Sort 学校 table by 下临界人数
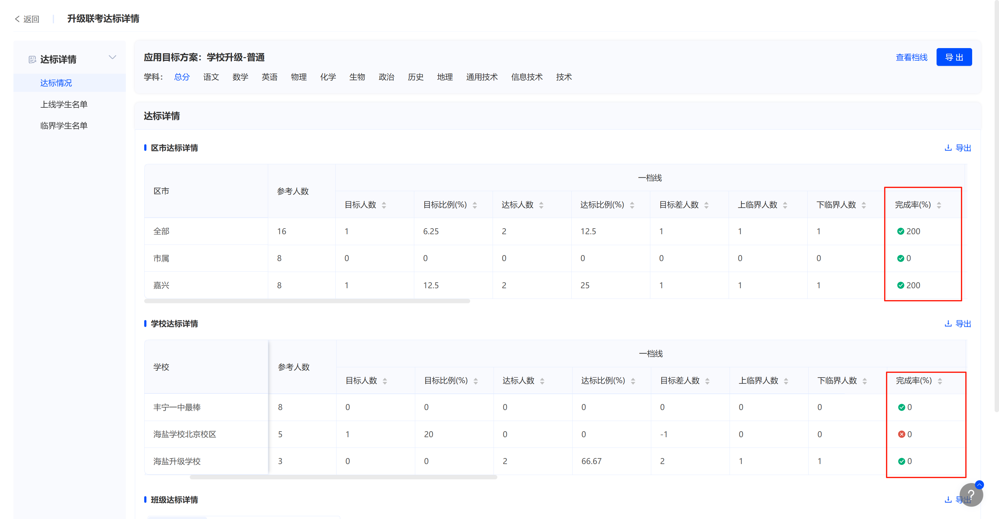This screenshot has height=519, width=999. click(865, 381)
